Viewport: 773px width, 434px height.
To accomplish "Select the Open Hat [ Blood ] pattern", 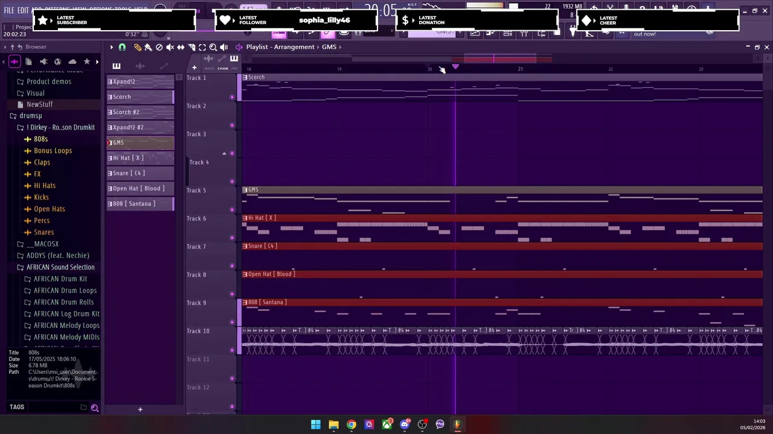I will 140,188.
